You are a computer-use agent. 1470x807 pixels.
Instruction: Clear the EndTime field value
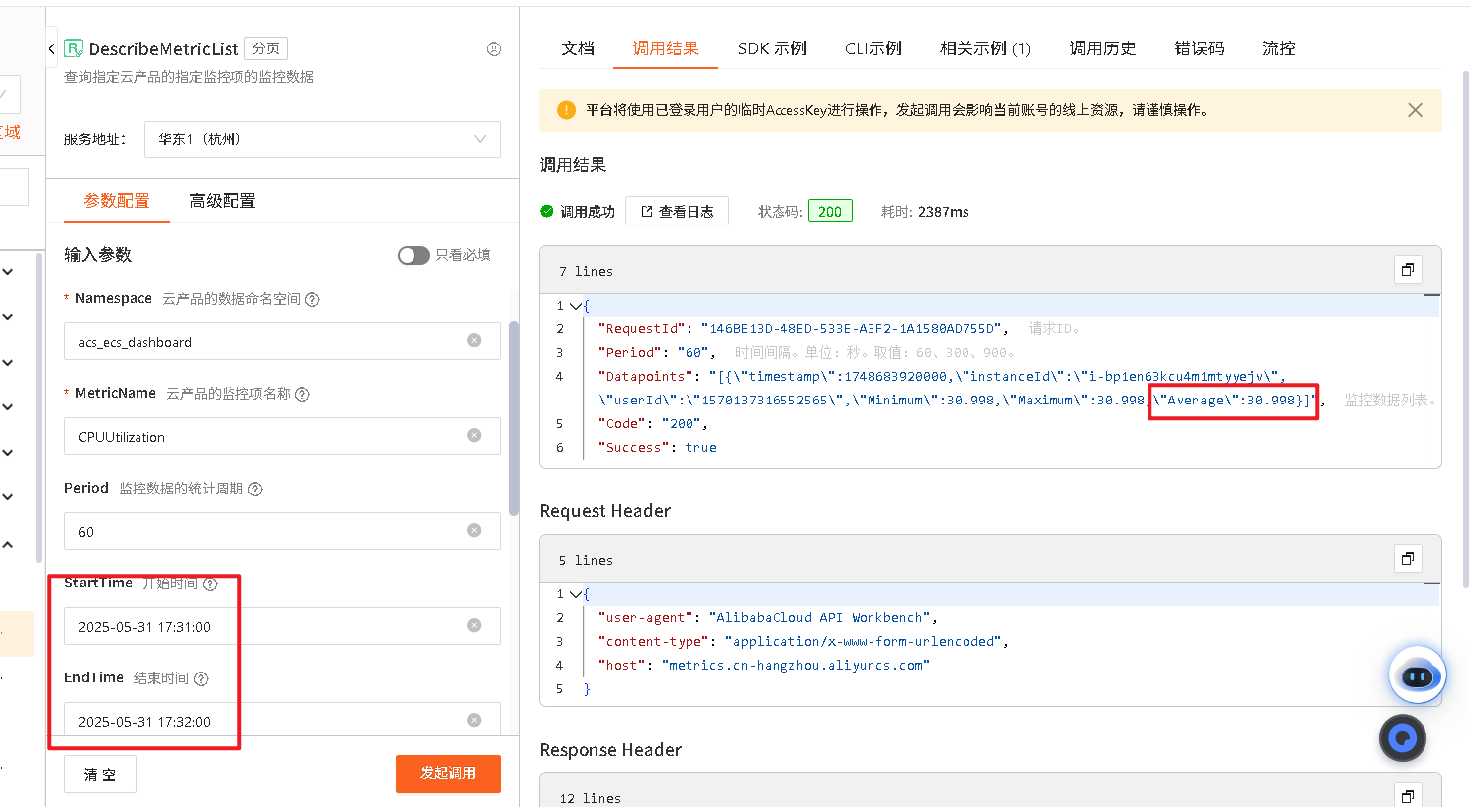tap(474, 720)
